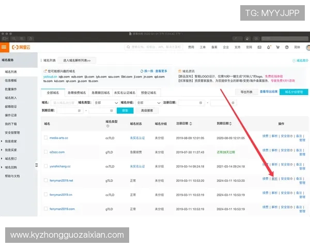Click 管理 for media-arts.cc

click(302, 140)
